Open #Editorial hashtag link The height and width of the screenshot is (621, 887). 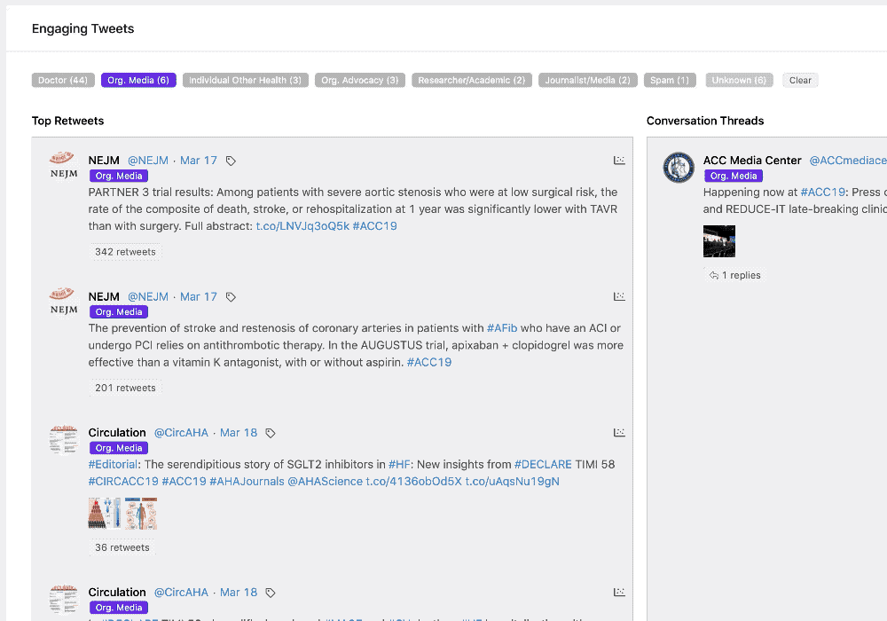click(113, 464)
